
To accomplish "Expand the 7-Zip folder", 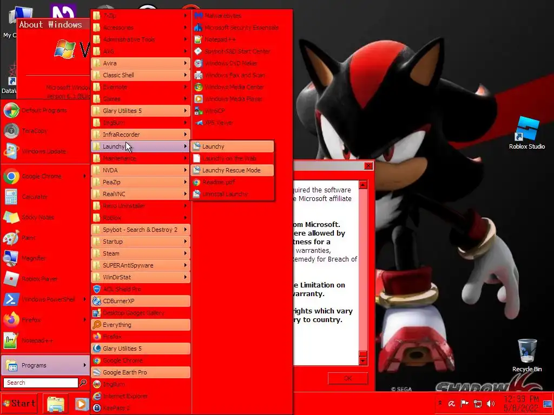I will (x=141, y=16).
